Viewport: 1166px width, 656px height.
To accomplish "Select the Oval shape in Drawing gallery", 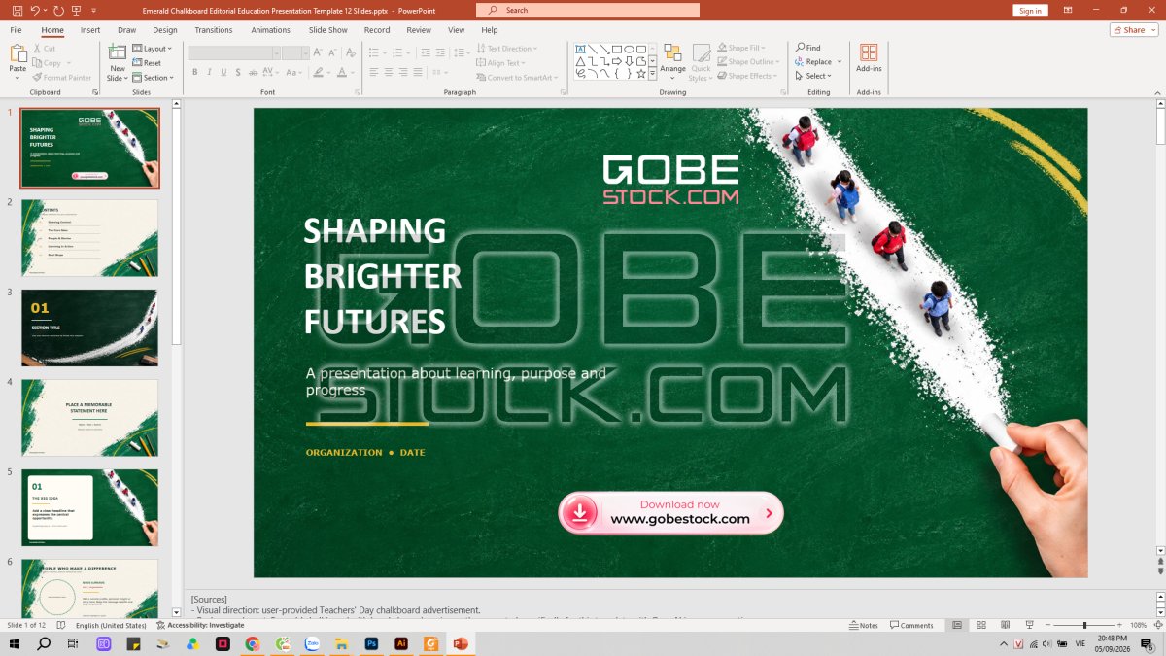I will coord(629,49).
